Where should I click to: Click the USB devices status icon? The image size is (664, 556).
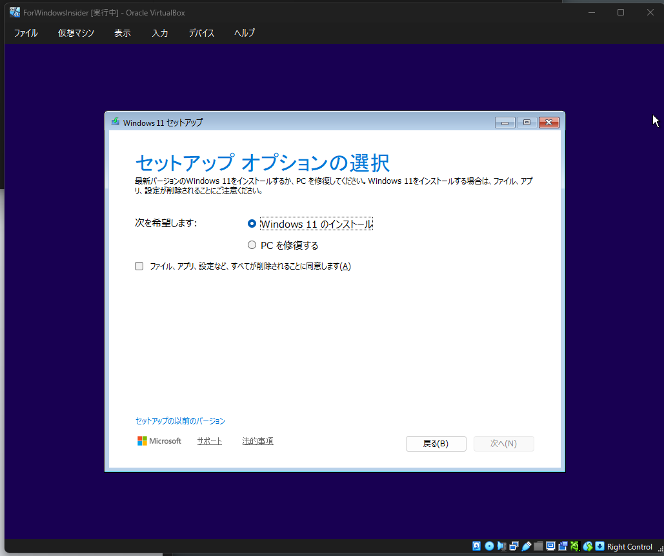point(527,546)
